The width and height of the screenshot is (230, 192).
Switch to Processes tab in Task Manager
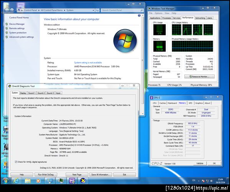pos(166,18)
